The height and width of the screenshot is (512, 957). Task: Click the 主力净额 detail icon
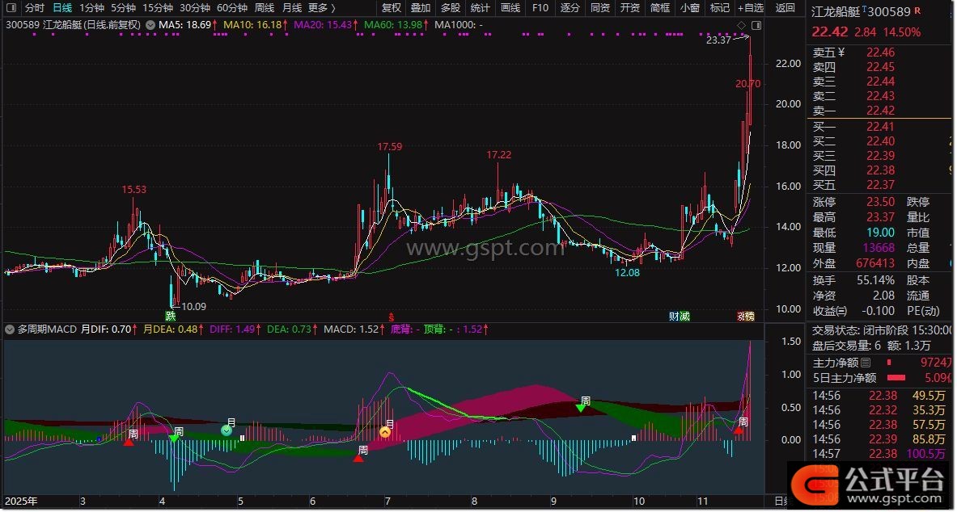[x=866, y=363]
